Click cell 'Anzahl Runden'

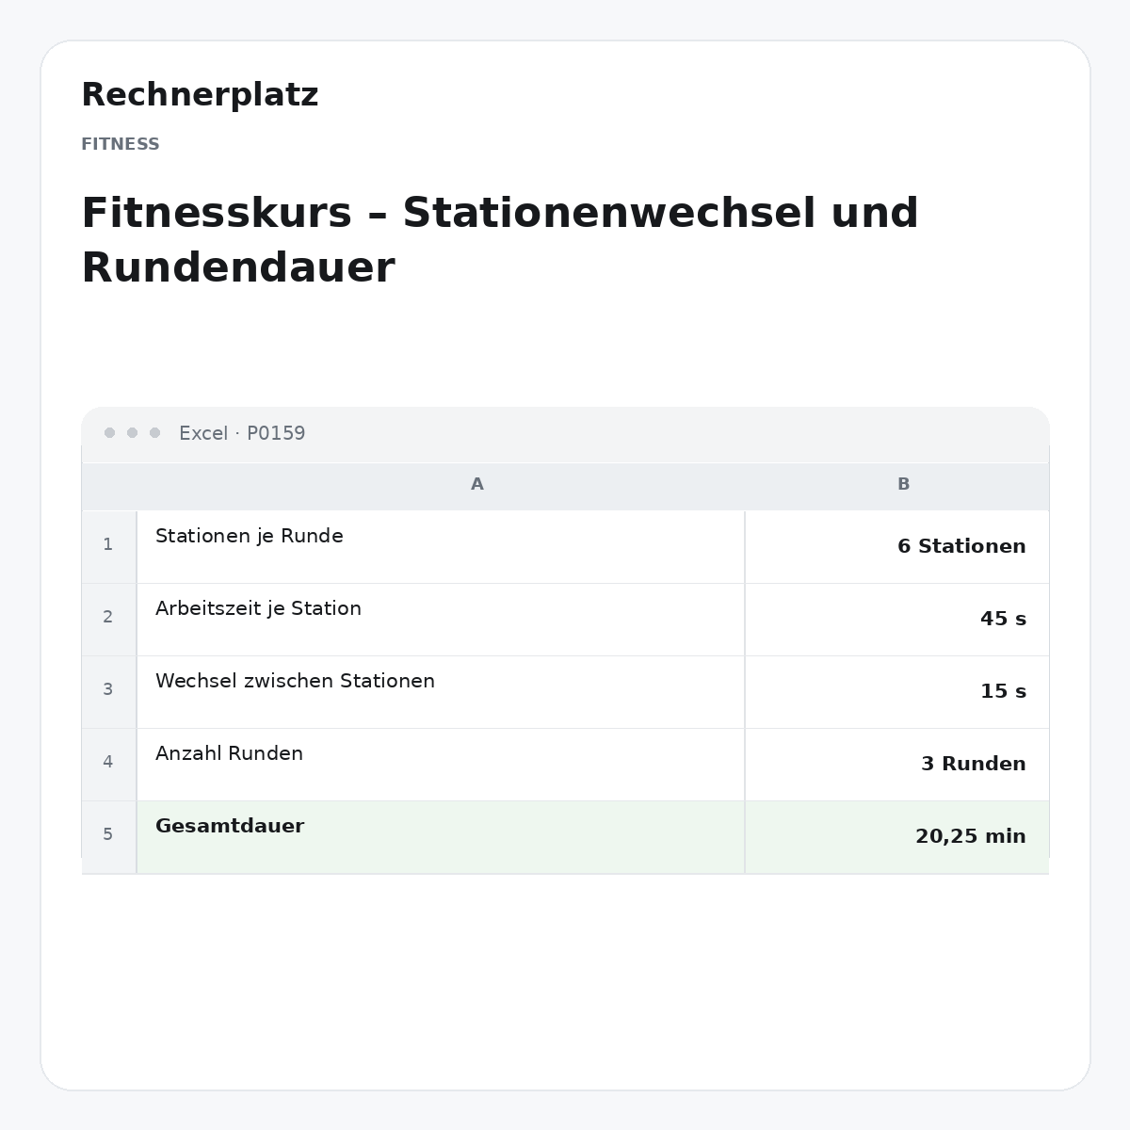click(441, 765)
